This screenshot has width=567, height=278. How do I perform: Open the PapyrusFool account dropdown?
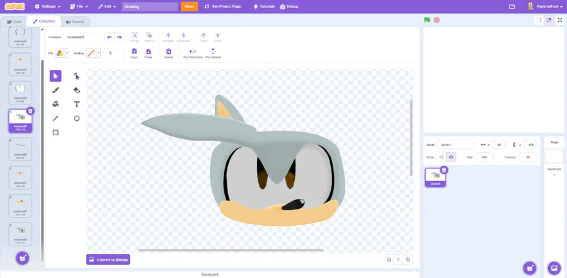tap(546, 6)
